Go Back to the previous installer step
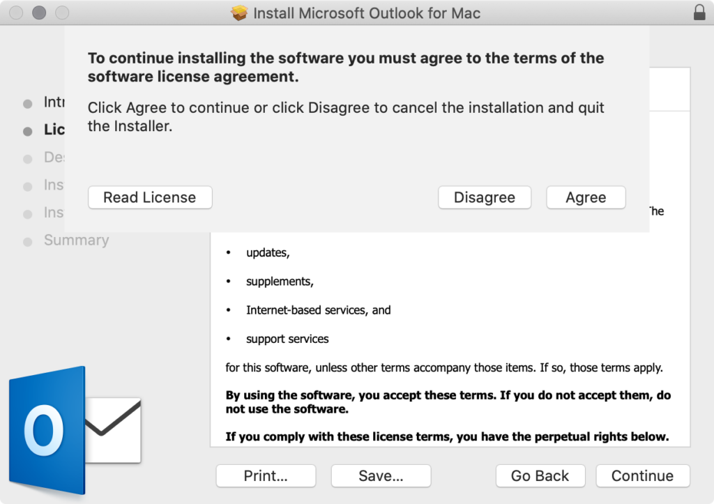This screenshot has width=714, height=504. coord(540,475)
